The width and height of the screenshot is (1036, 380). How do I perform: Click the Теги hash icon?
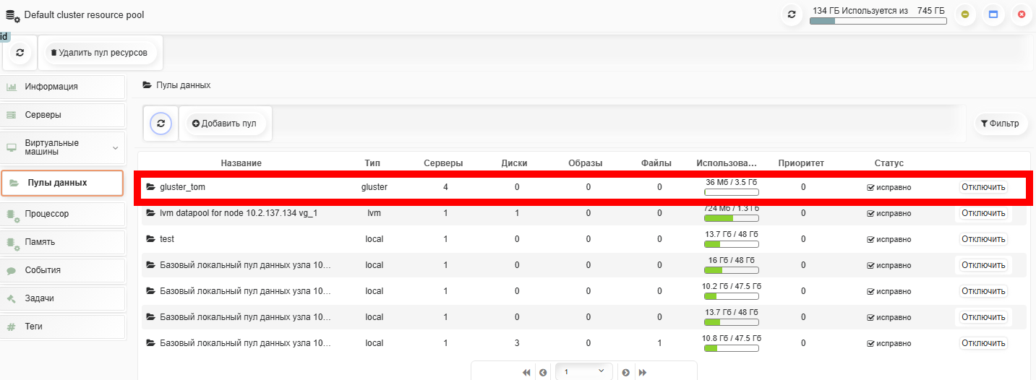(12, 327)
